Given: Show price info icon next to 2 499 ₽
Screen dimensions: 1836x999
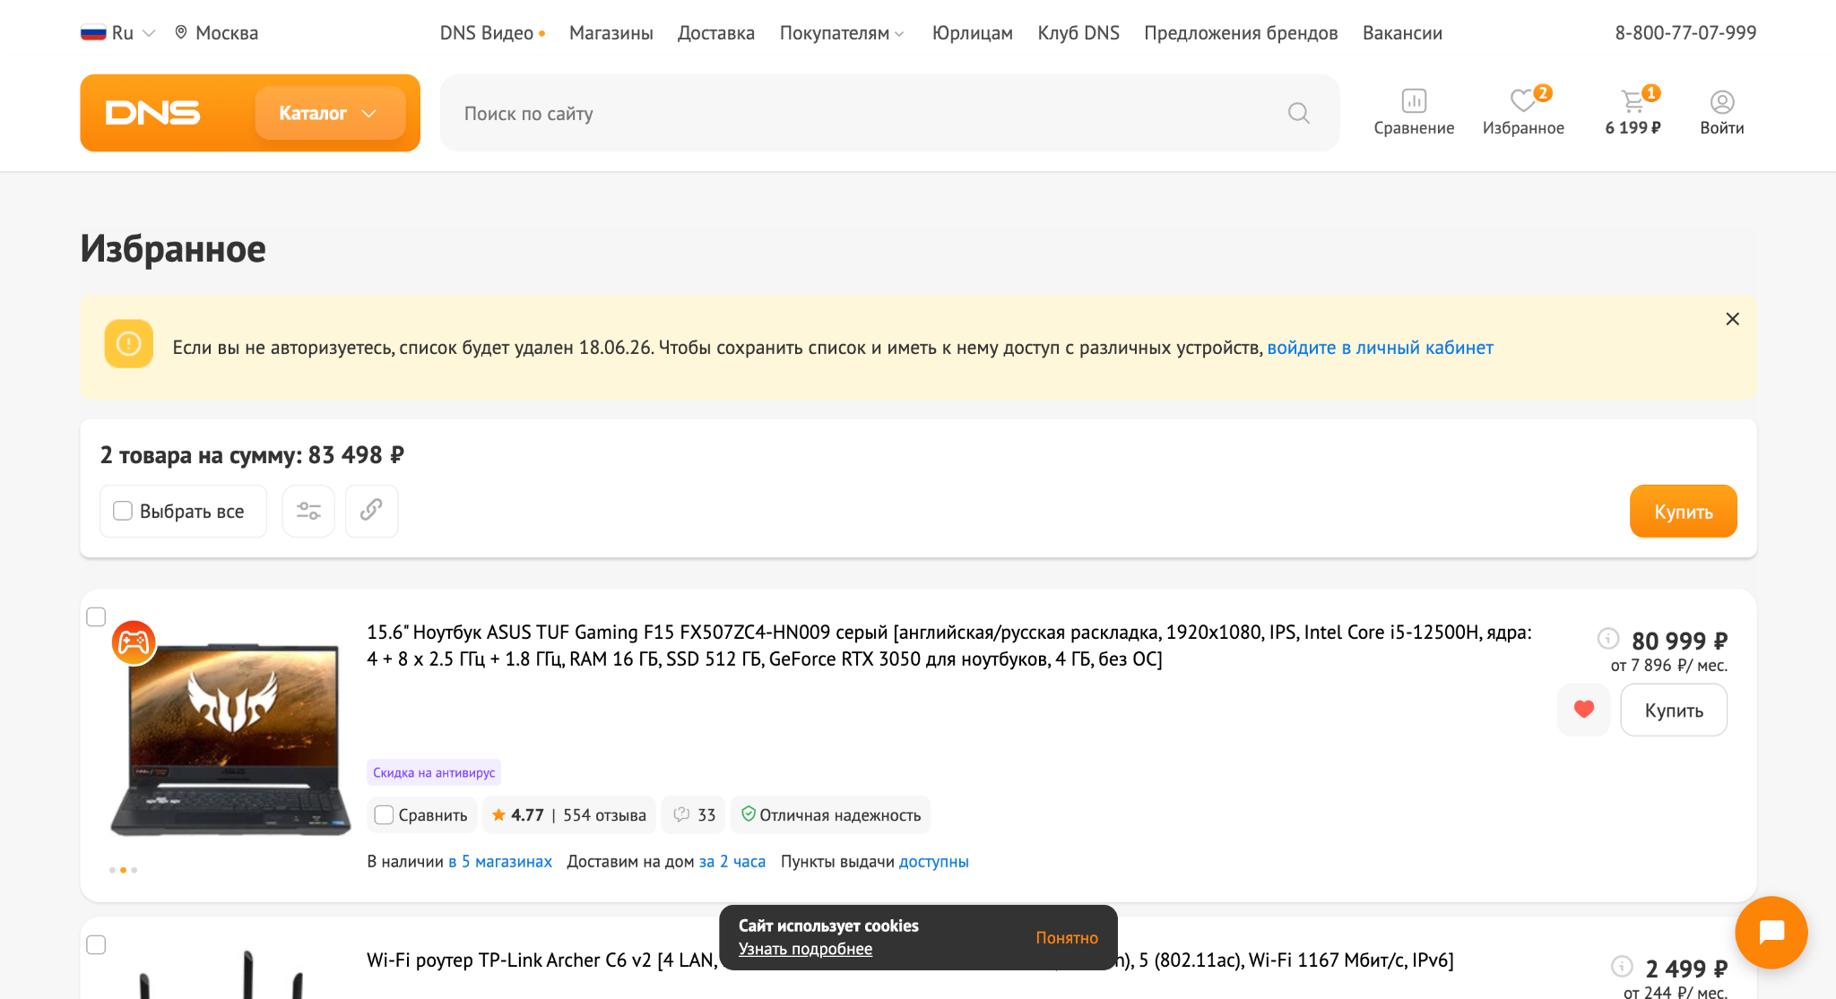Looking at the screenshot, I should [1622, 966].
